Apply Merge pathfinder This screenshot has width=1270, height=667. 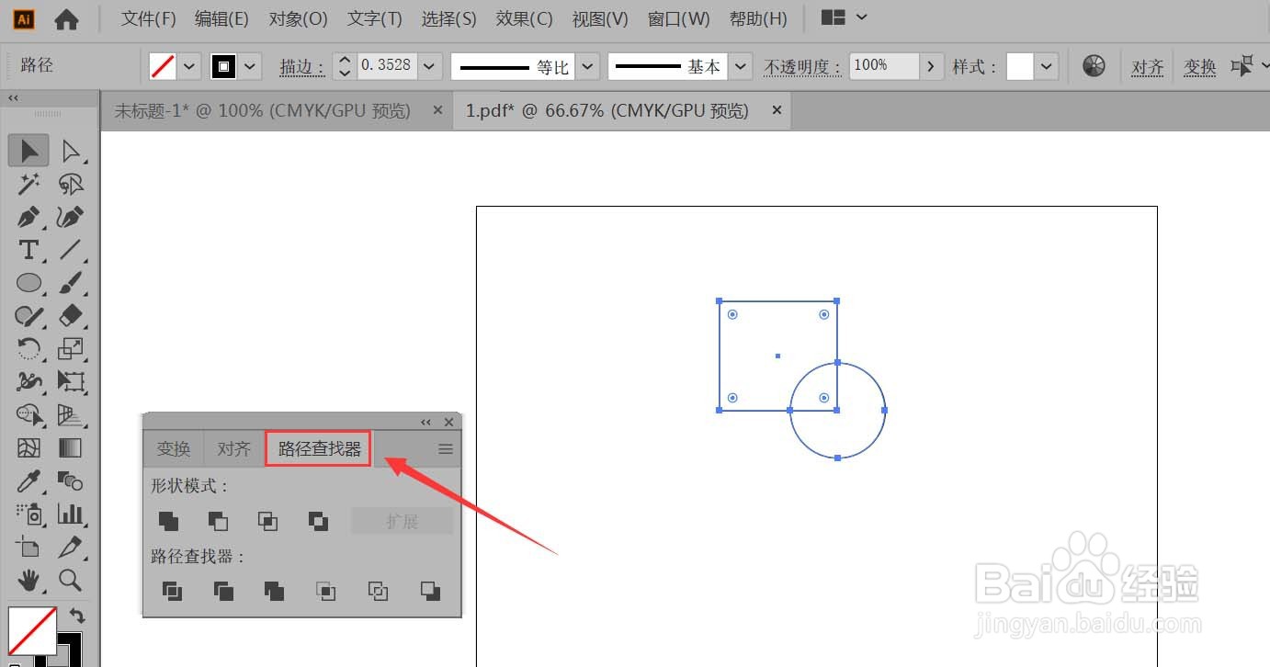[x=274, y=591]
